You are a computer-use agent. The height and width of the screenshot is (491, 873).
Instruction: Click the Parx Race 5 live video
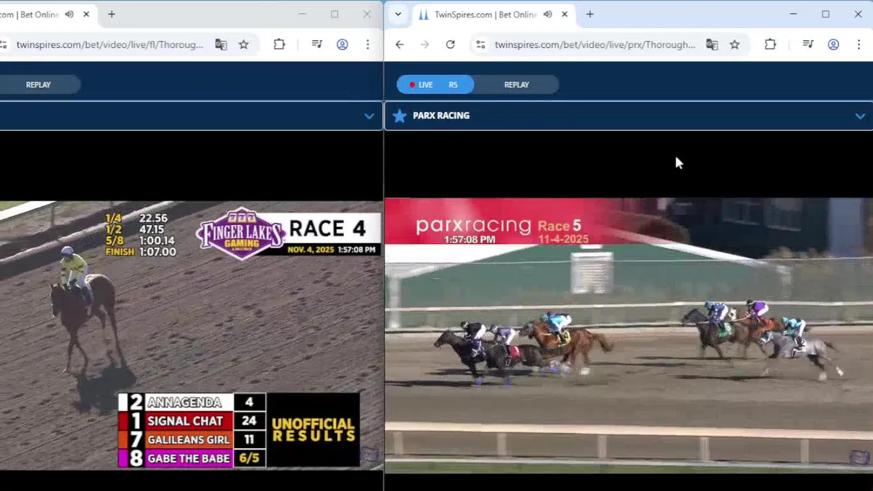(x=628, y=336)
